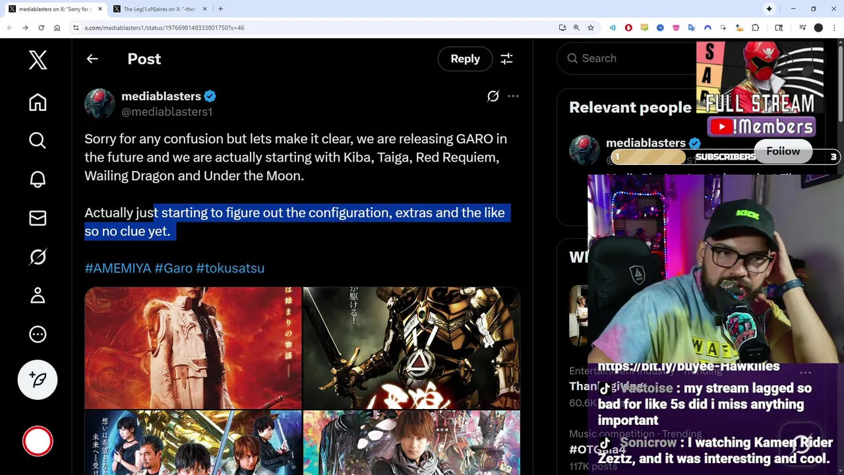The height and width of the screenshot is (475, 844).
Task: Click the browser home button
Action: point(57,28)
